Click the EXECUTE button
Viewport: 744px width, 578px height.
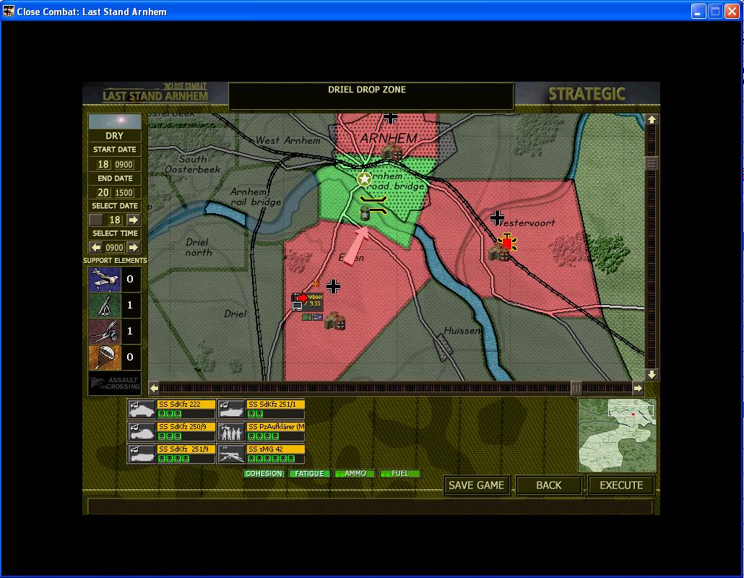(621, 486)
